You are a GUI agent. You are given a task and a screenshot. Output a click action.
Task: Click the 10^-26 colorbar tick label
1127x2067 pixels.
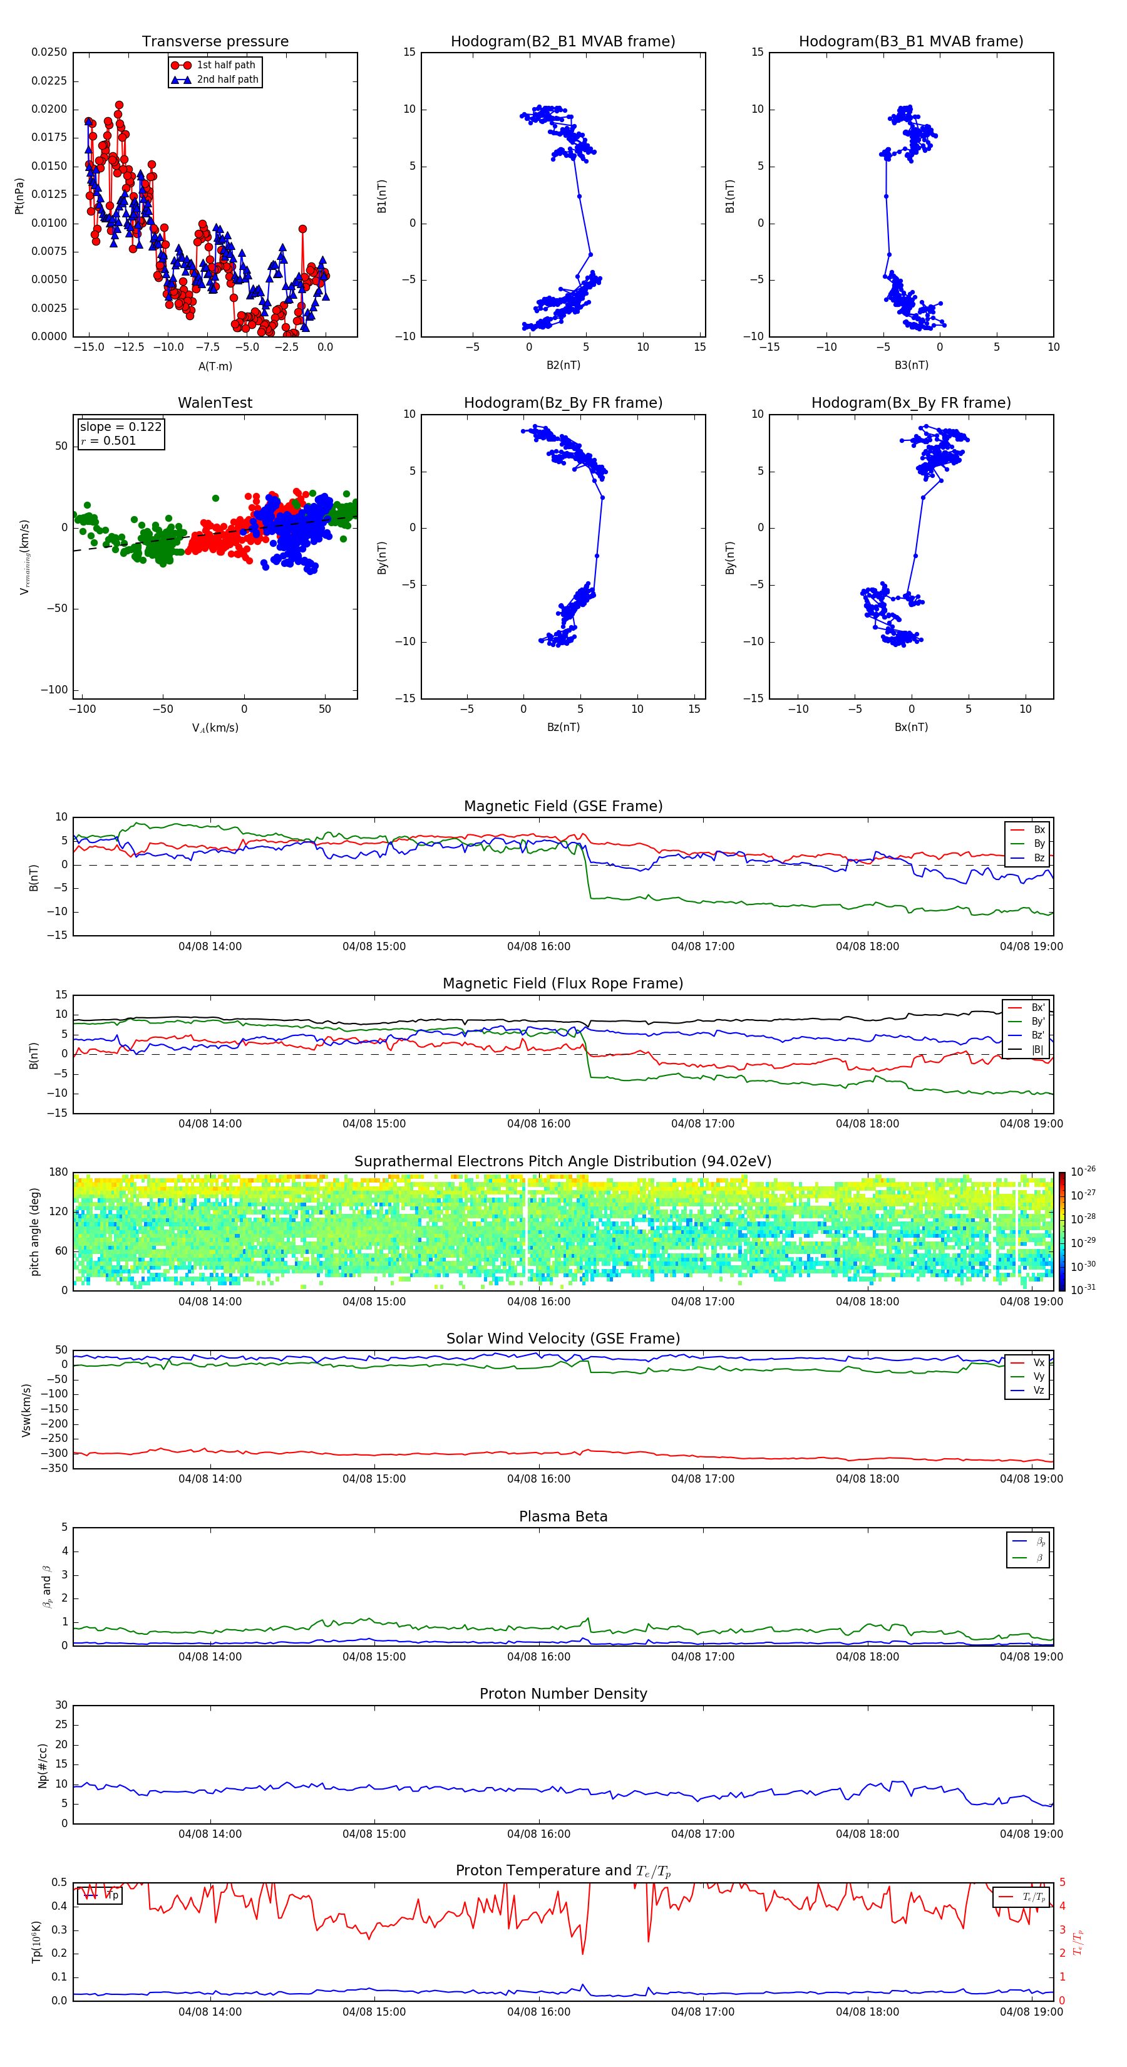point(1083,1171)
